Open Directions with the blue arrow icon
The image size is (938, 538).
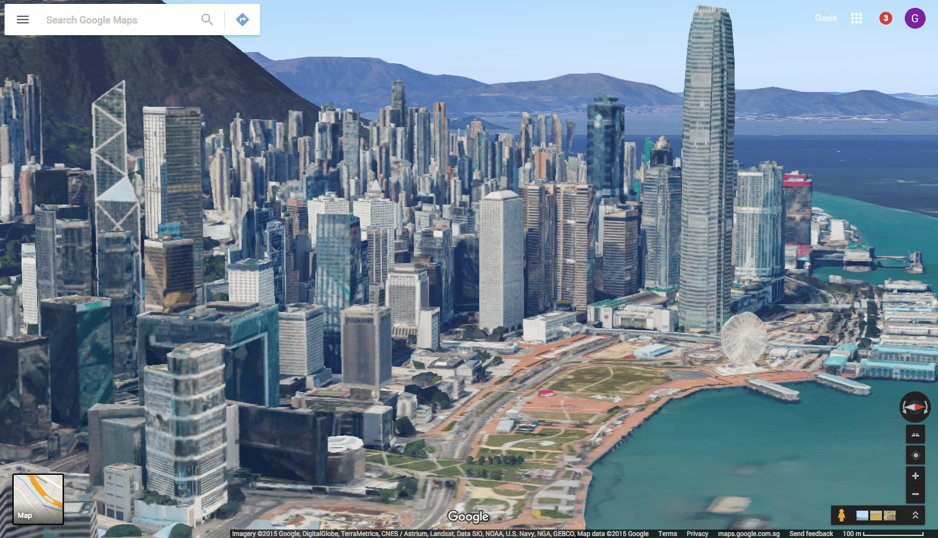242,20
